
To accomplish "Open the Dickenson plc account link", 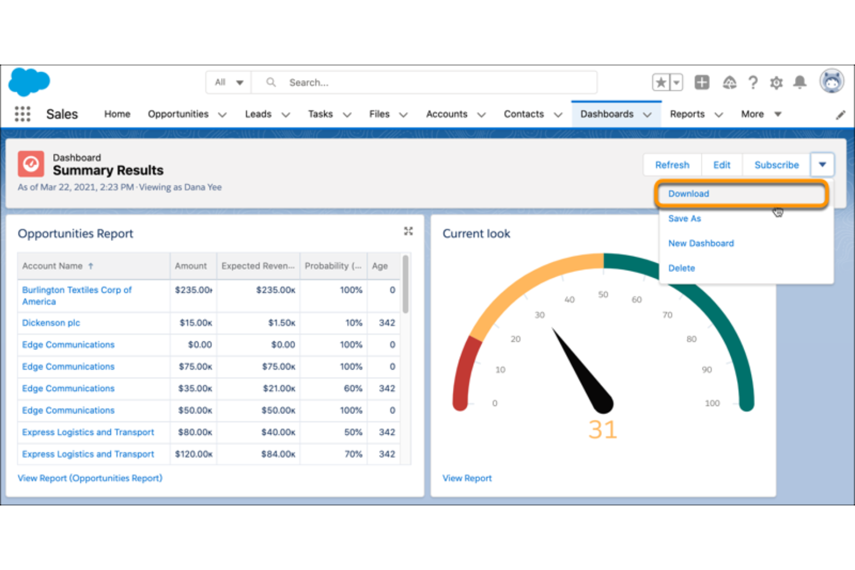I will [x=51, y=323].
